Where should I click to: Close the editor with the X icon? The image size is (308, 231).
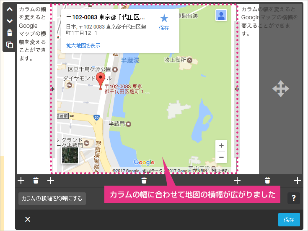click(28, 219)
